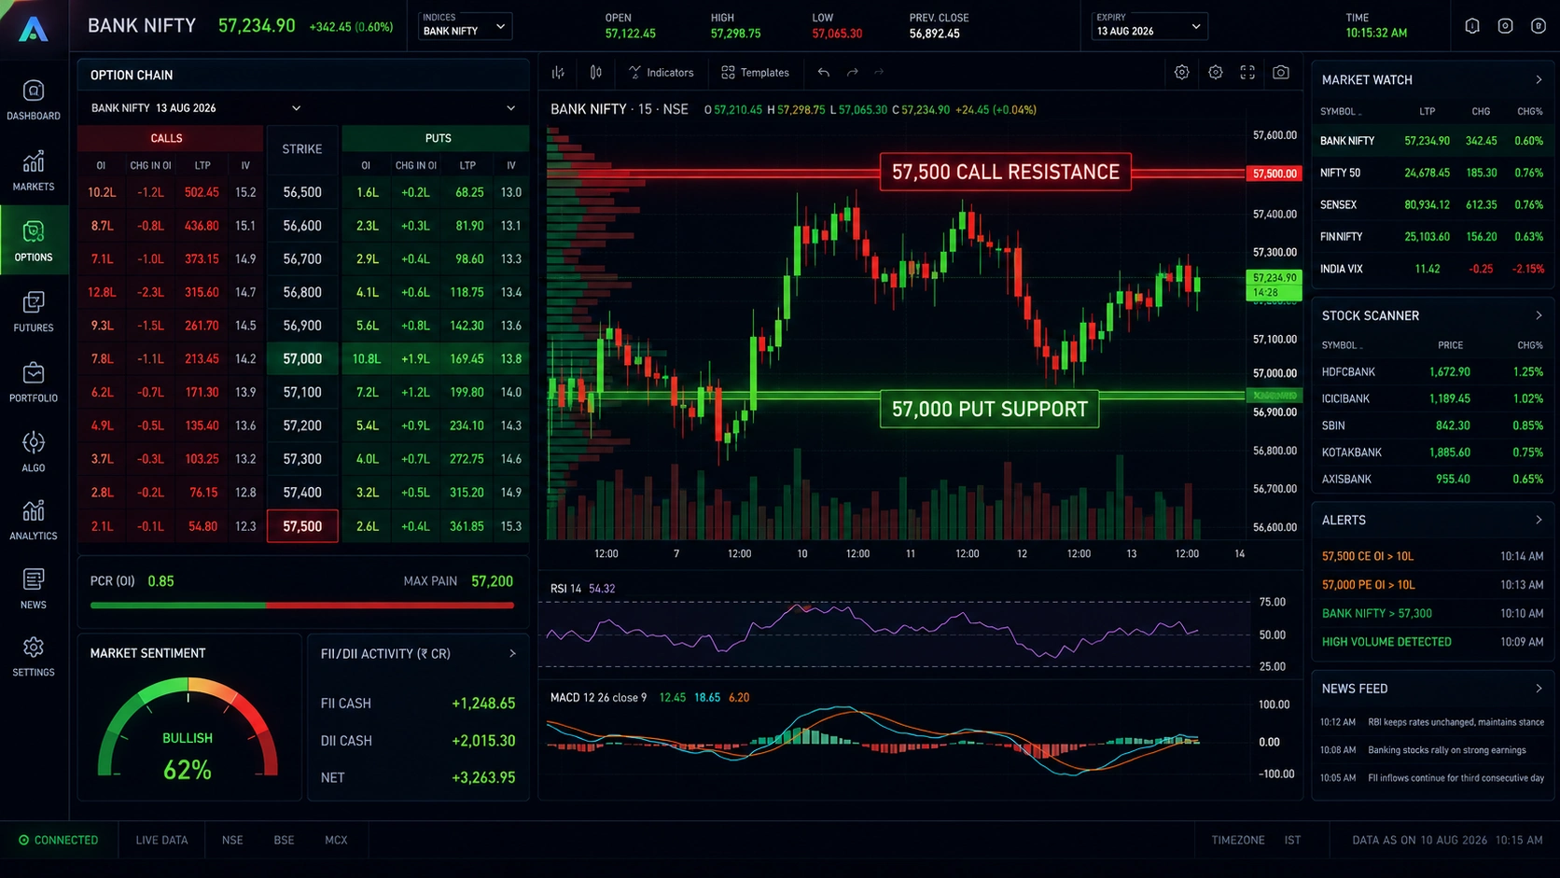Select the candlestick chart type icon

point(595,72)
